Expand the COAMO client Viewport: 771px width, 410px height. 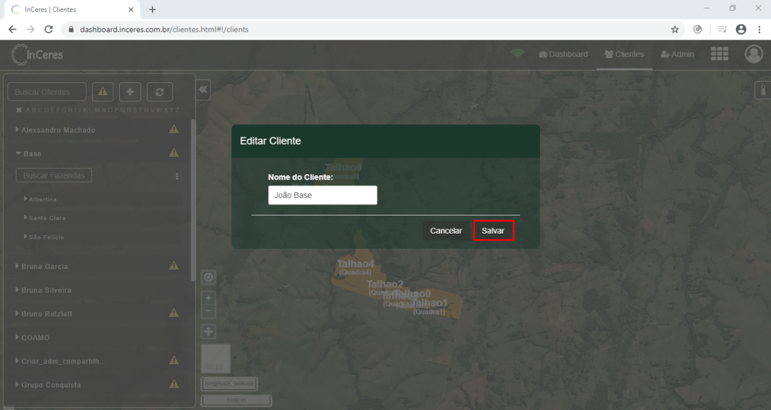[32, 337]
